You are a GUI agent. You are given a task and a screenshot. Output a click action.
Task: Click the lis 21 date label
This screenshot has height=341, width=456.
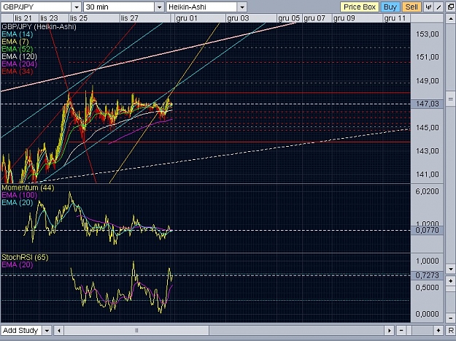(23, 18)
